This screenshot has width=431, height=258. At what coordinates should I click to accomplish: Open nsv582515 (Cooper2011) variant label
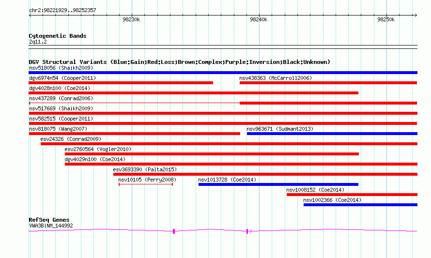coord(61,119)
